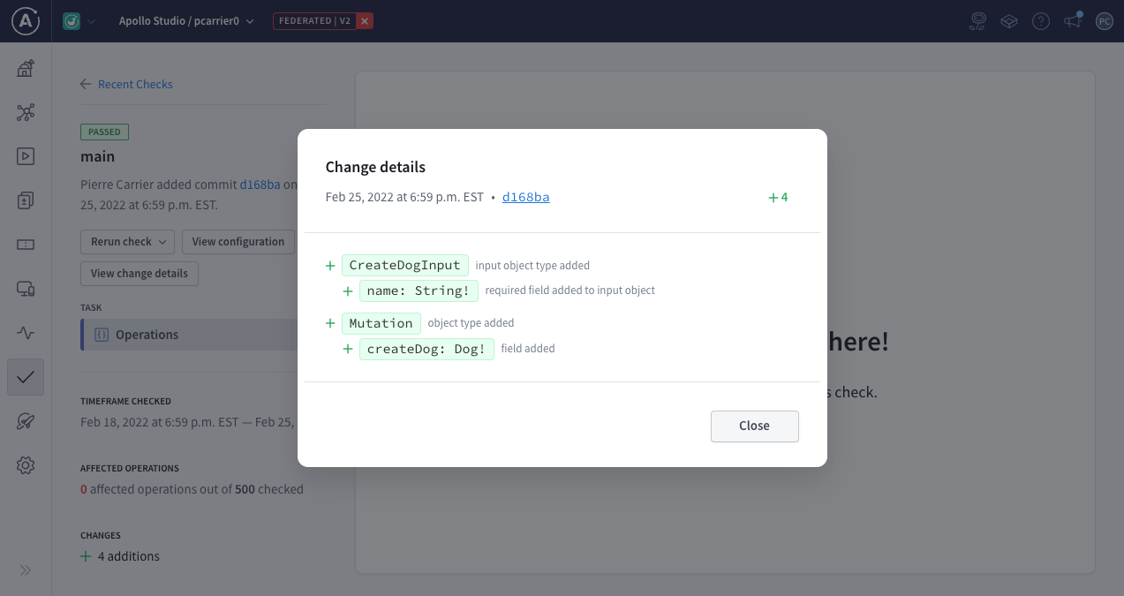Click the Apollo logo in the top corner

click(x=24, y=20)
